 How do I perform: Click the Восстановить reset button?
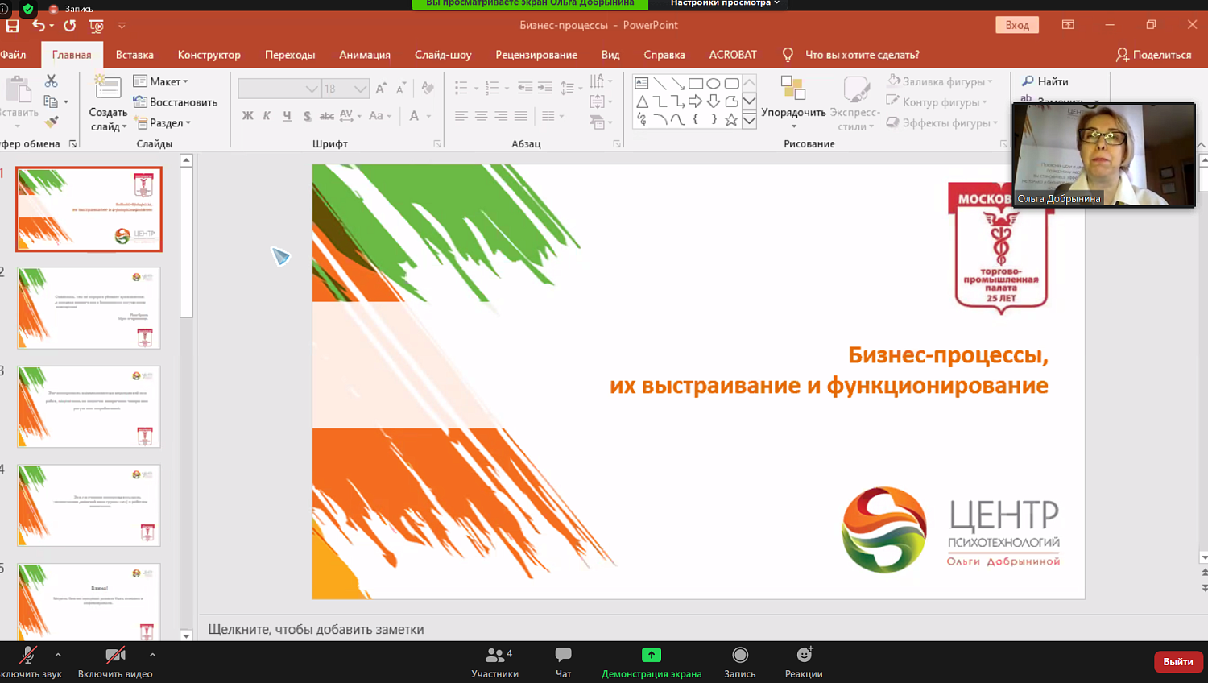click(175, 102)
